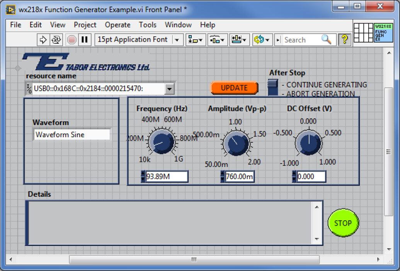This screenshot has height=271, width=400.
Task: Click the context help question mark icon
Action: 344,39
